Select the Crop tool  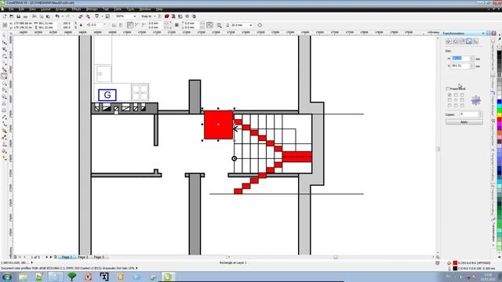5,49
